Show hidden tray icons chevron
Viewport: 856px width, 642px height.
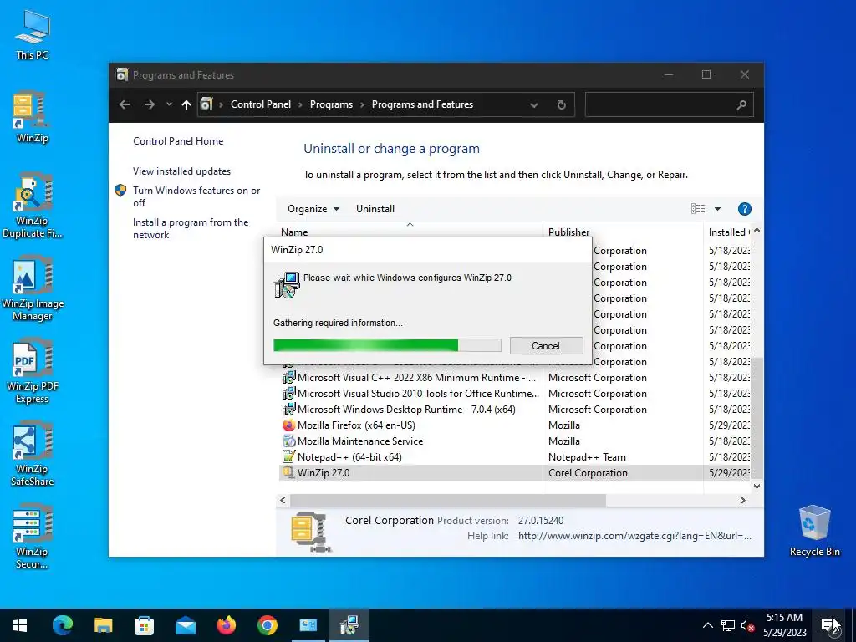(707, 625)
